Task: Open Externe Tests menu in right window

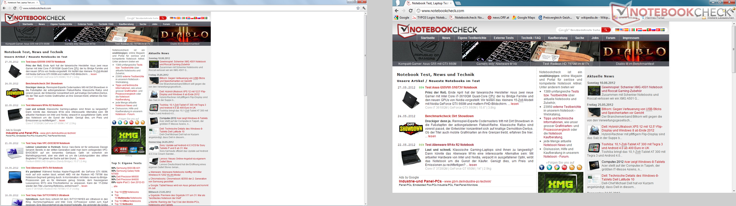Action: click(503, 38)
